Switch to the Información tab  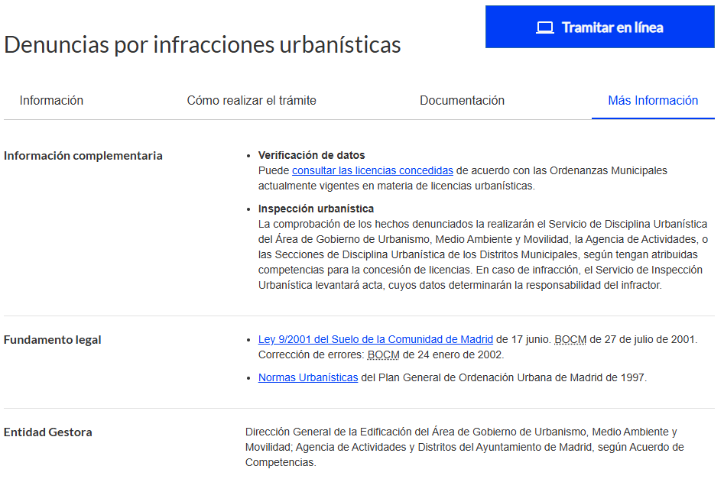[x=51, y=101]
